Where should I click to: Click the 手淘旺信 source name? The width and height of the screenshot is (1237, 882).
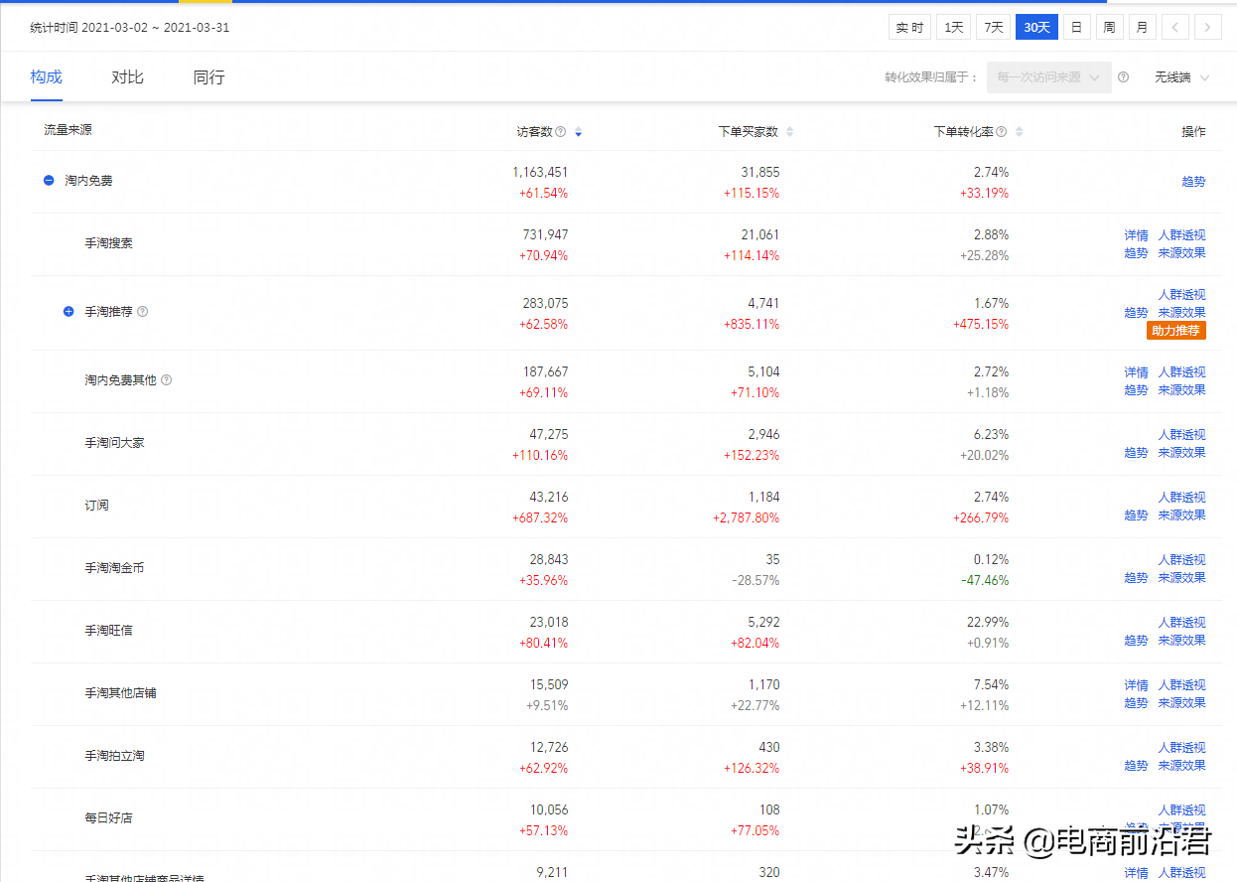(x=108, y=631)
